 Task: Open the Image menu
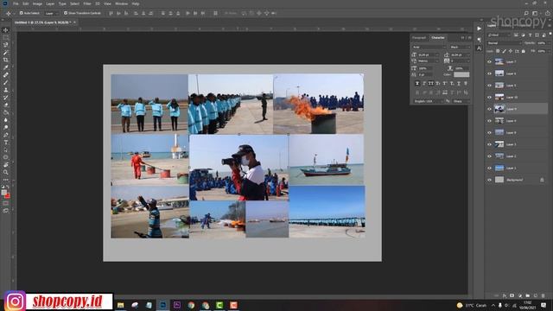(37, 3)
